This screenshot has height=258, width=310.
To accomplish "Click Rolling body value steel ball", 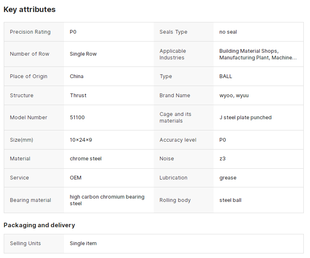I will [x=230, y=200].
